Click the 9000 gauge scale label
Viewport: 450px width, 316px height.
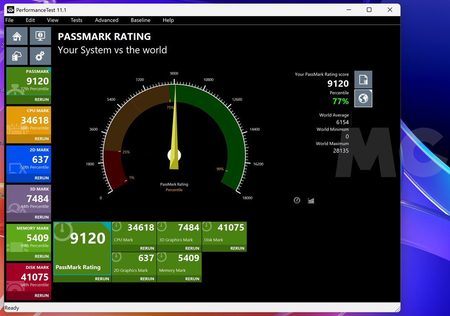[174, 73]
